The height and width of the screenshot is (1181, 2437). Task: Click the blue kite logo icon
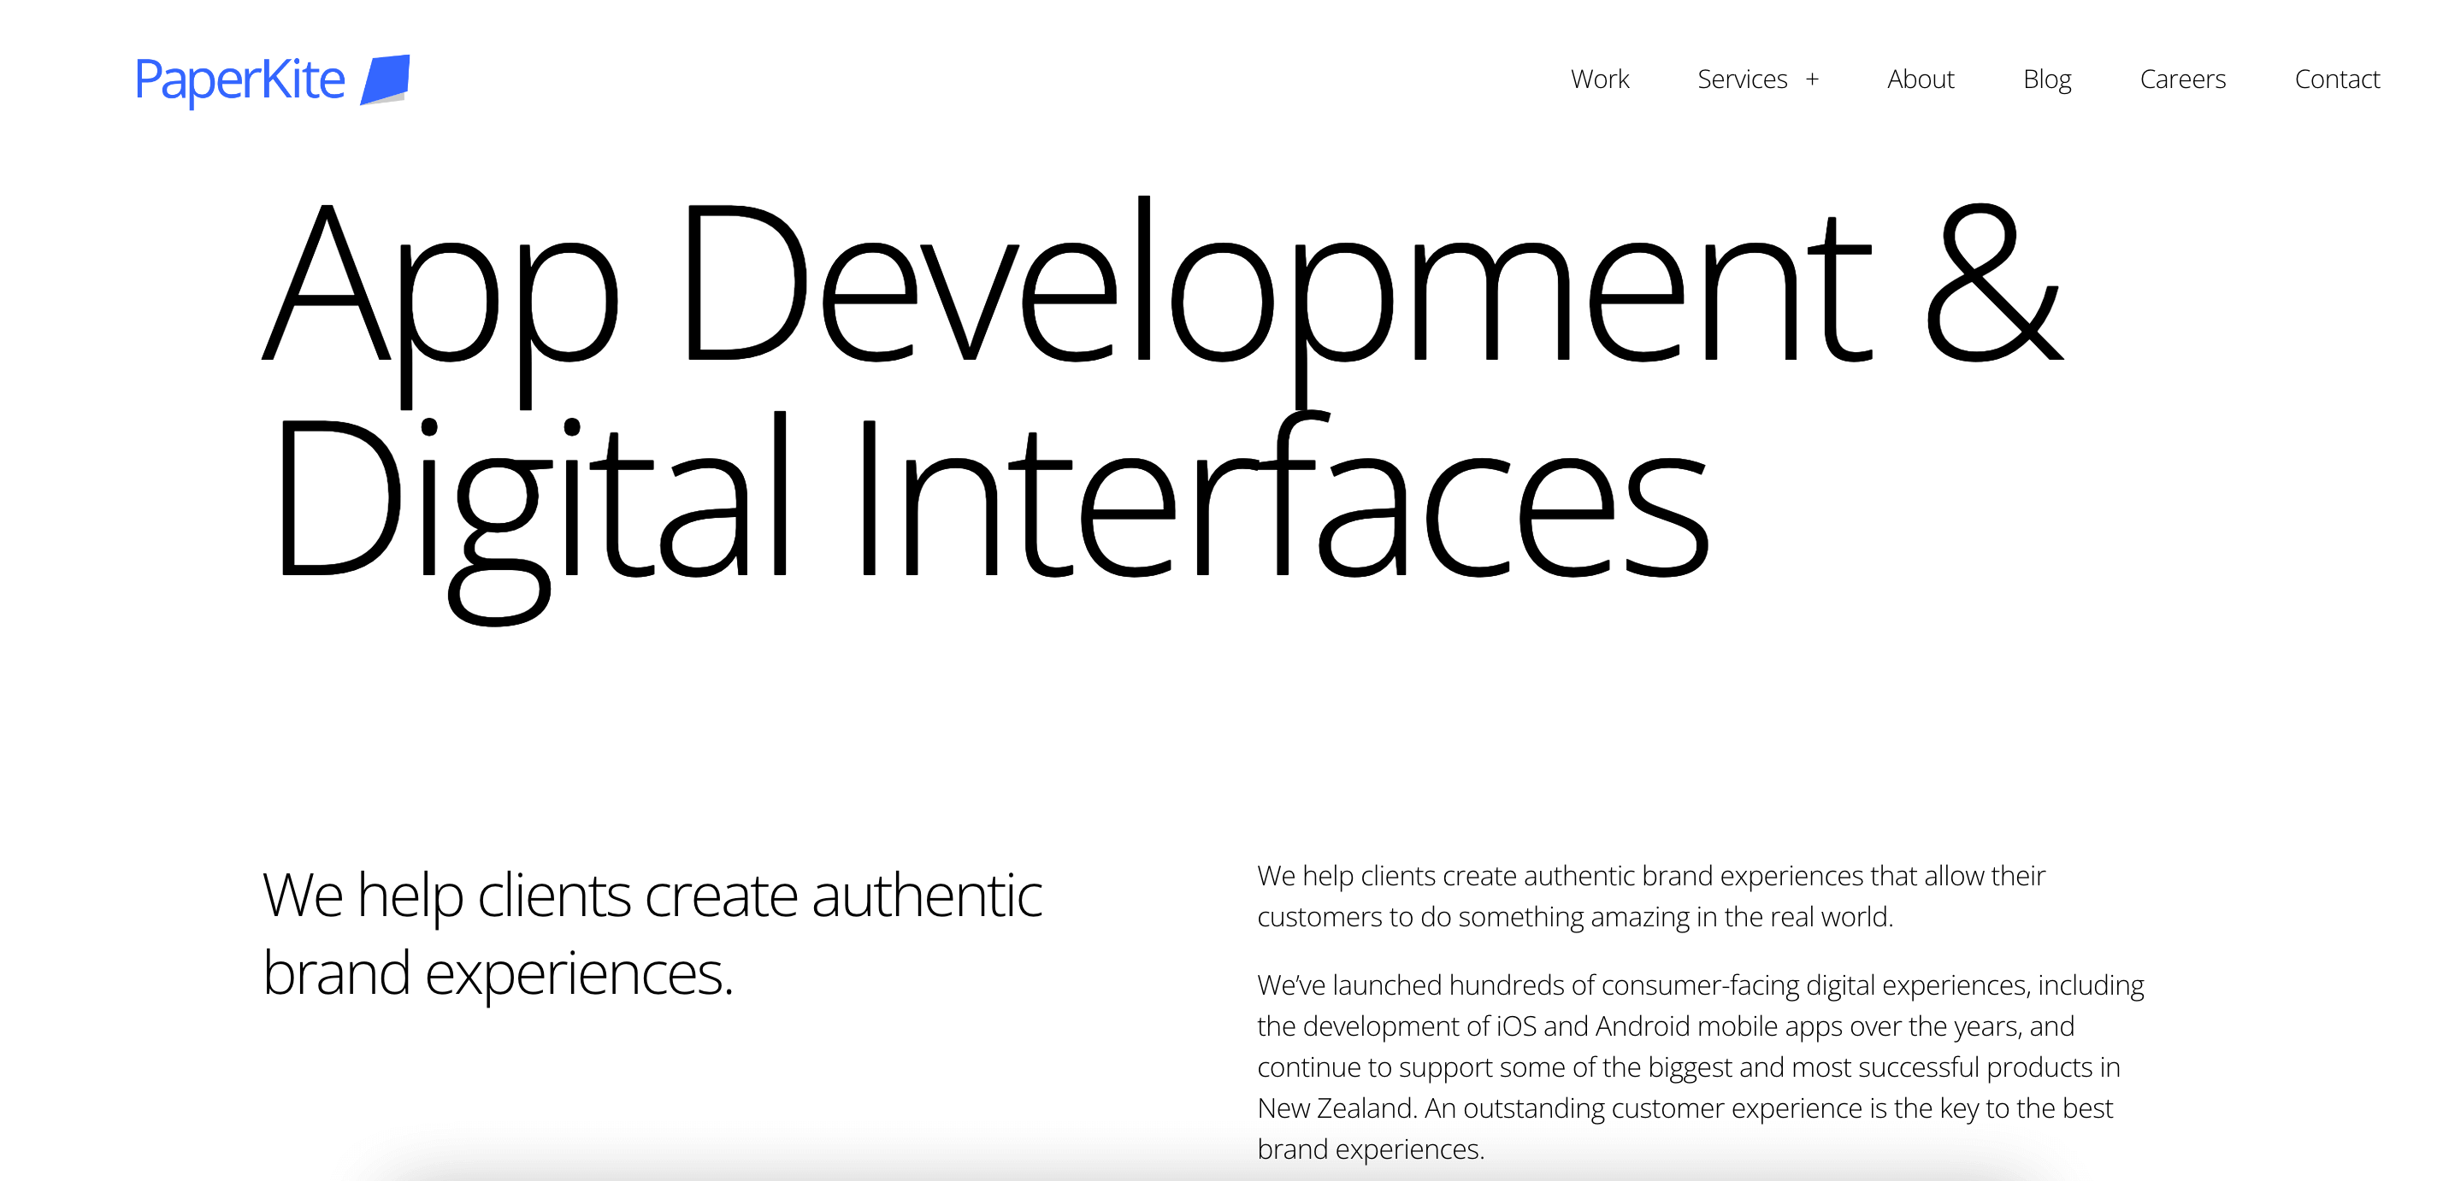tap(385, 79)
